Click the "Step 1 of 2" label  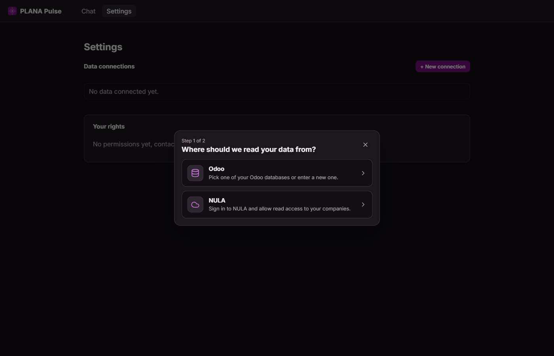(193, 141)
